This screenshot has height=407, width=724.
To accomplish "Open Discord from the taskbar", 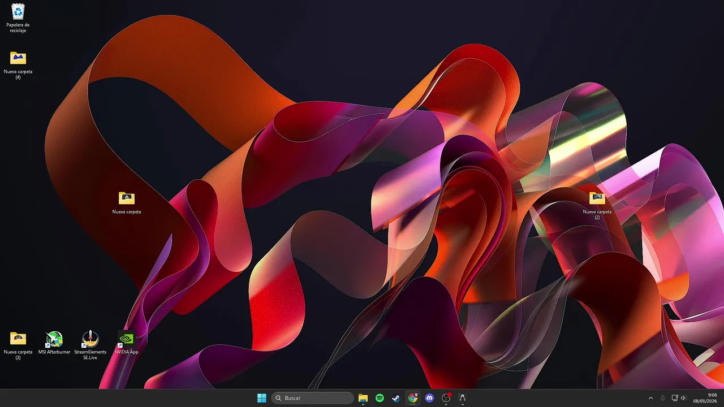I will click(x=429, y=398).
